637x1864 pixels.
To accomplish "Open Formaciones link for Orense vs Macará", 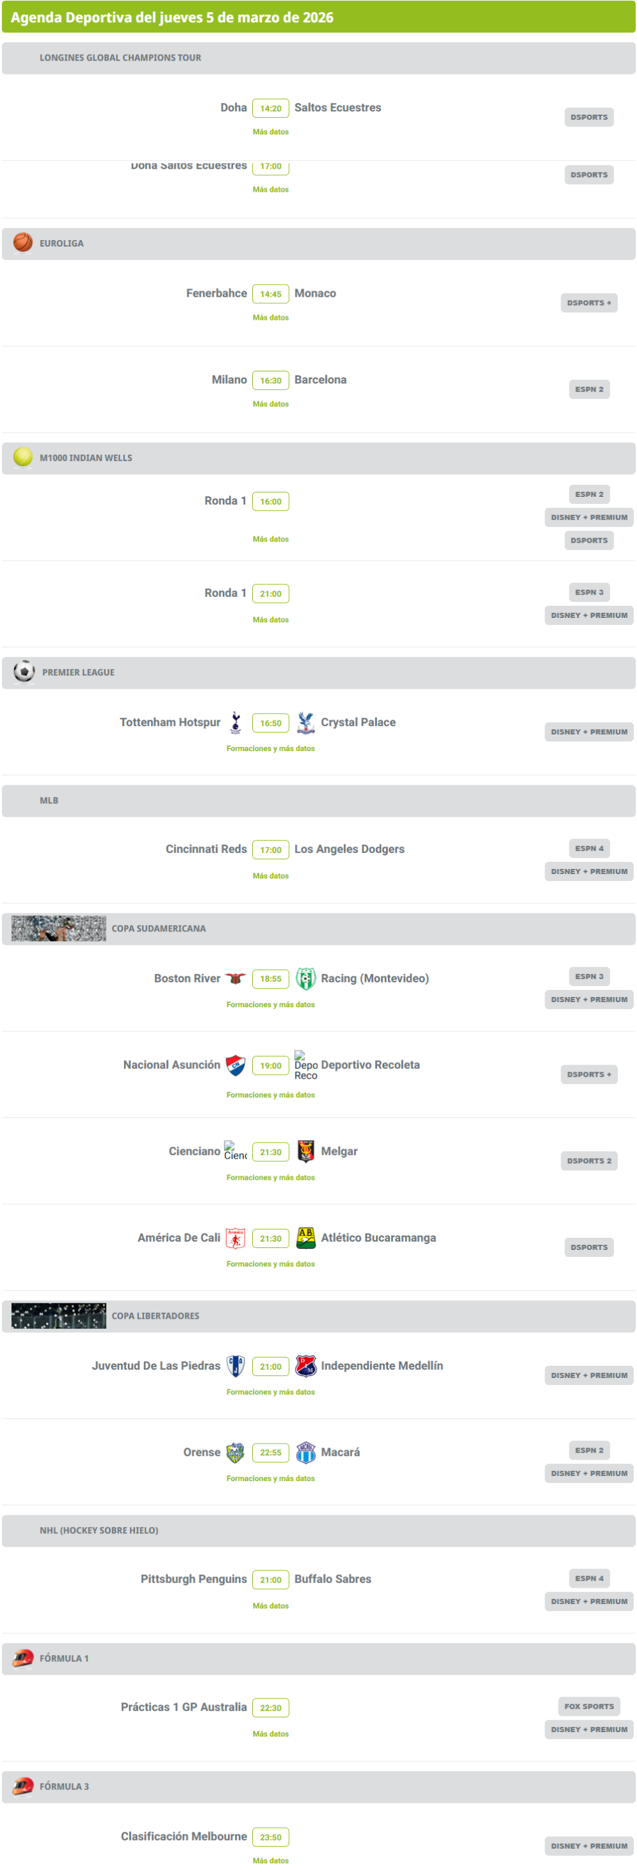I will click(x=271, y=1479).
